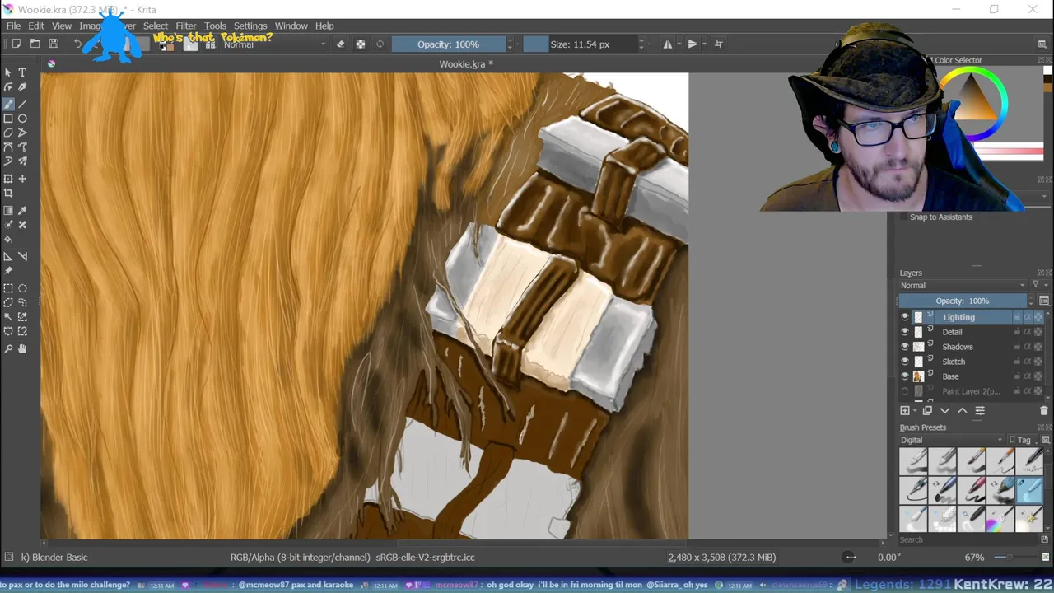Toggle Preserve Alpha in toolbar
The height and width of the screenshot is (593, 1054).
(x=361, y=44)
